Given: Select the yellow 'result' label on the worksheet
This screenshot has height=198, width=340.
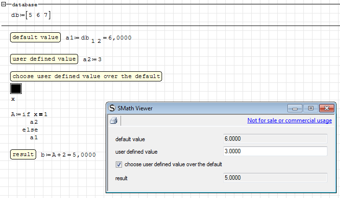Looking at the screenshot, I should (x=23, y=154).
